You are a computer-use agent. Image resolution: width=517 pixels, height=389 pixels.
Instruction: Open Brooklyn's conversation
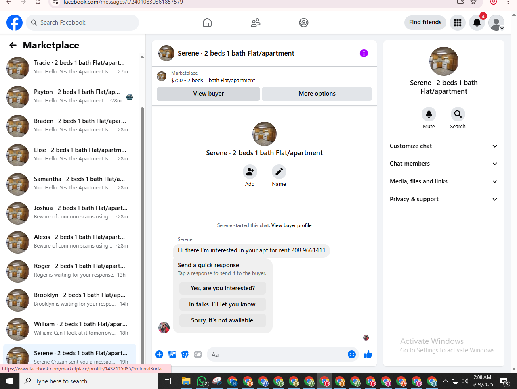(69, 300)
